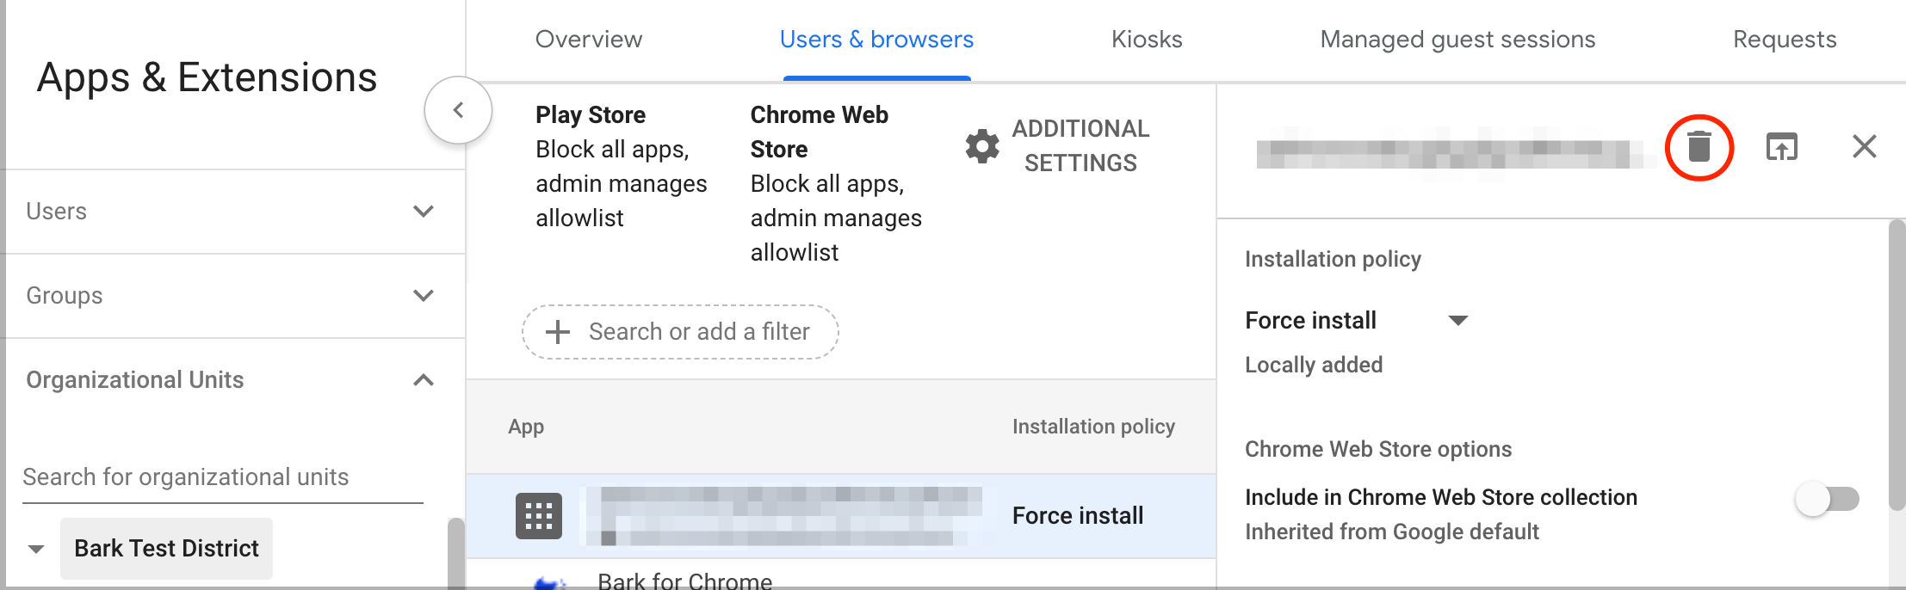Click the trash delete icon
Image resolution: width=1906 pixels, height=590 pixels.
(1699, 146)
